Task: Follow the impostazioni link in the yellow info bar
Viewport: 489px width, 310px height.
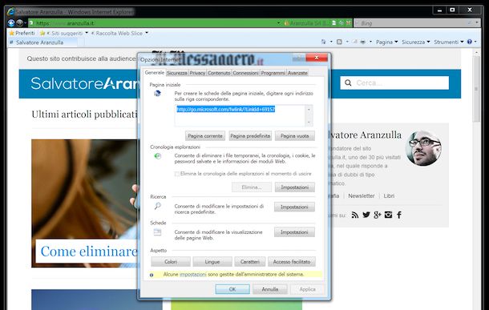Action: pyautogui.click(x=193, y=275)
